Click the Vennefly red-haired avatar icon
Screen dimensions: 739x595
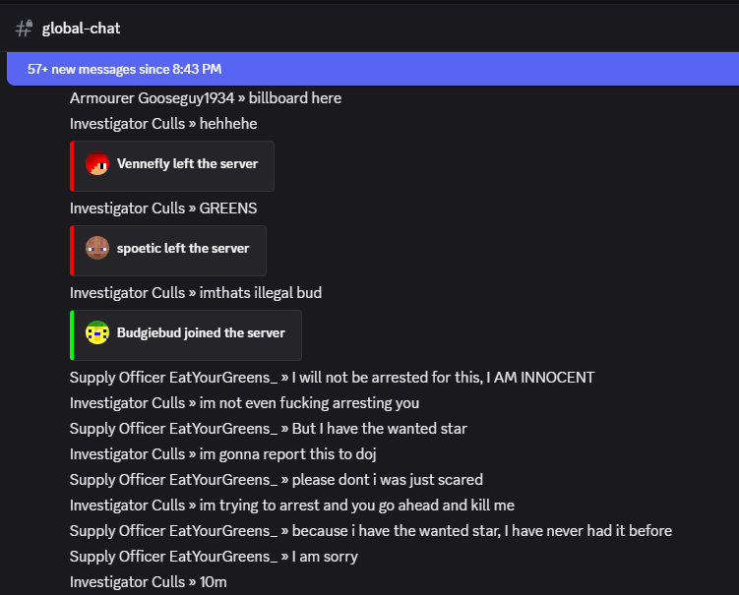tap(96, 164)
